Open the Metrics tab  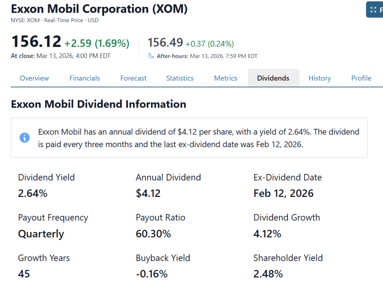pyautogui.click(x=226, y=78)
